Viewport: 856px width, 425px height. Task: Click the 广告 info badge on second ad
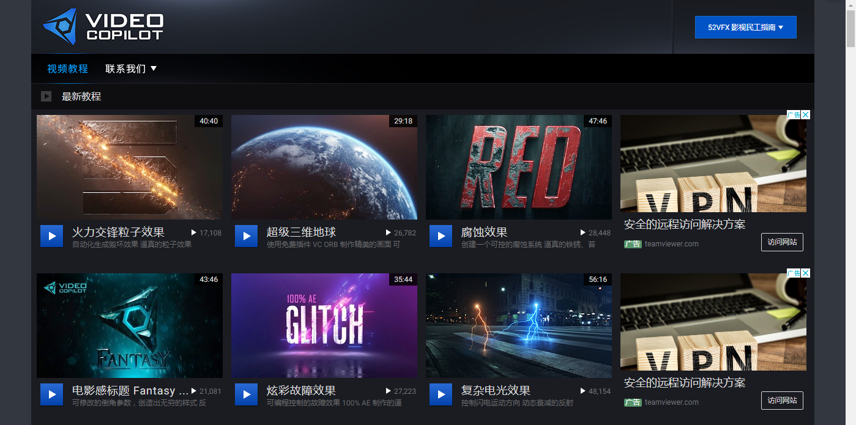pyautogui.click(x=794, y=273)
